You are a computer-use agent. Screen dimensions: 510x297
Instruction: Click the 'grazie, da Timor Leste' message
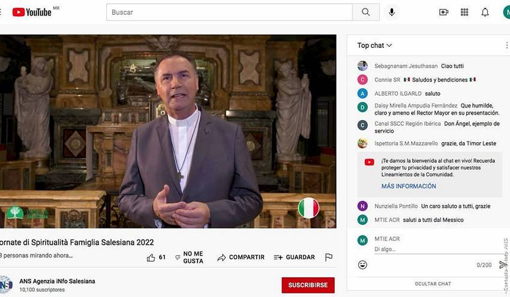pos(469,143)
